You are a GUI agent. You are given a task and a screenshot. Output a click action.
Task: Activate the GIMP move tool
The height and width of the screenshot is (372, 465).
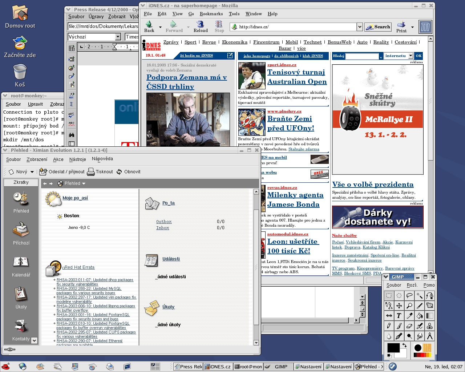(399, 306)
